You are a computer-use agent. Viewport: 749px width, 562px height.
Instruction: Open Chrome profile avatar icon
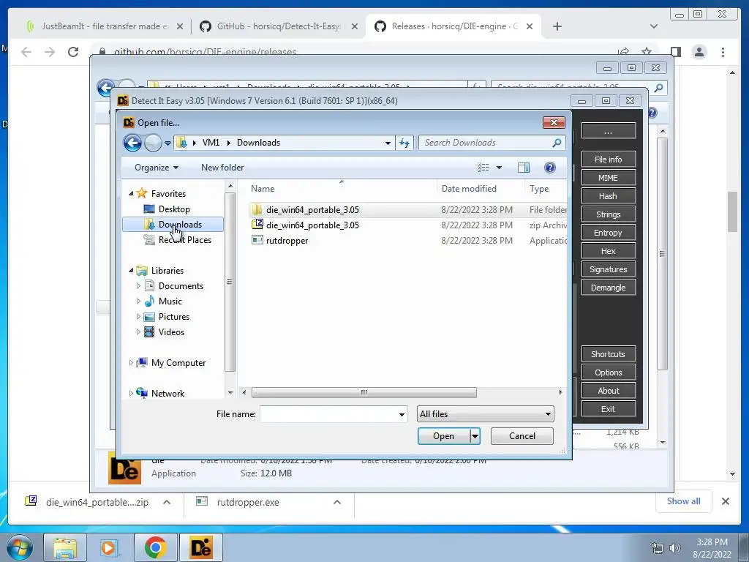pyautogui.click(x=699, y=52)
